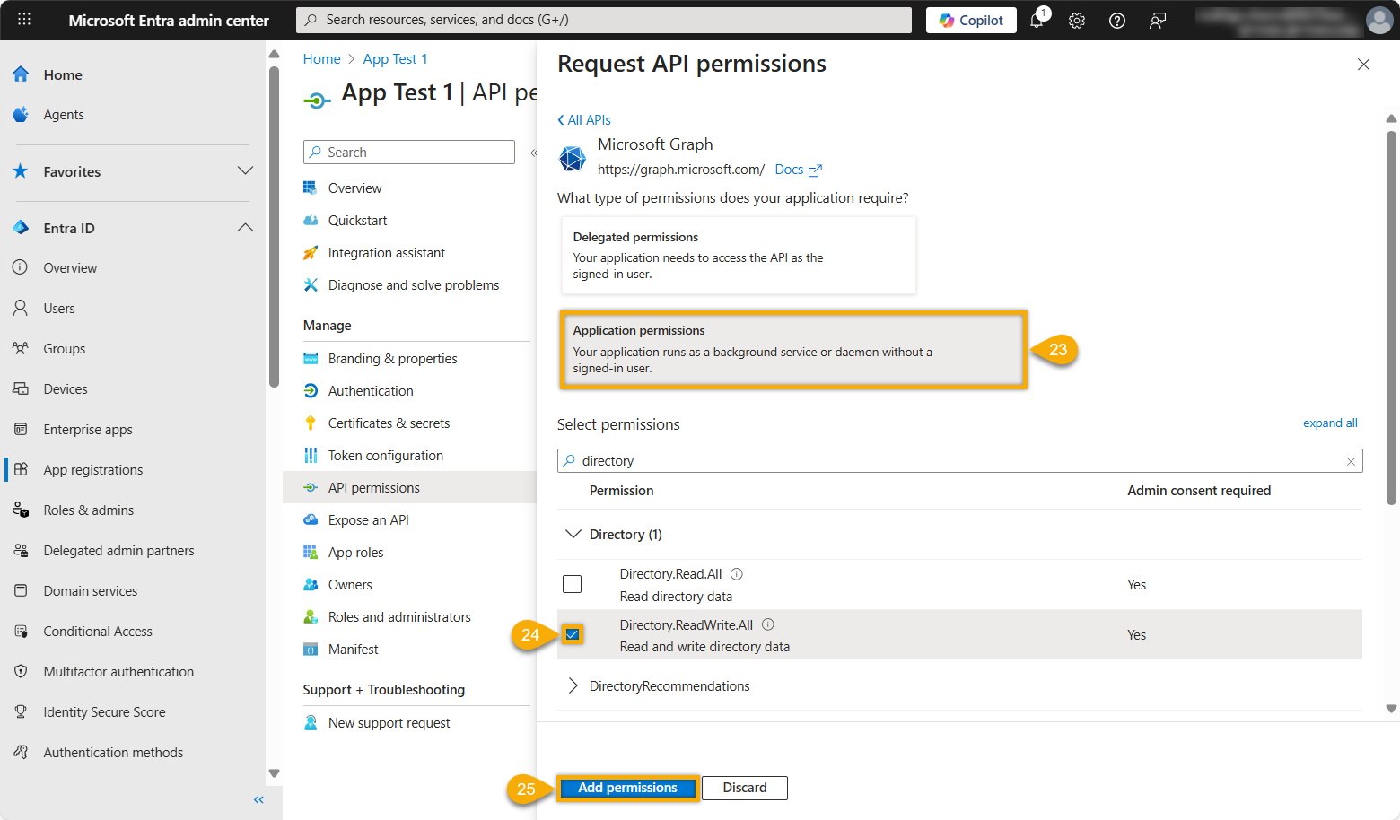Open the expand all link
1400x820 pixels.
tap(1330, 422)
